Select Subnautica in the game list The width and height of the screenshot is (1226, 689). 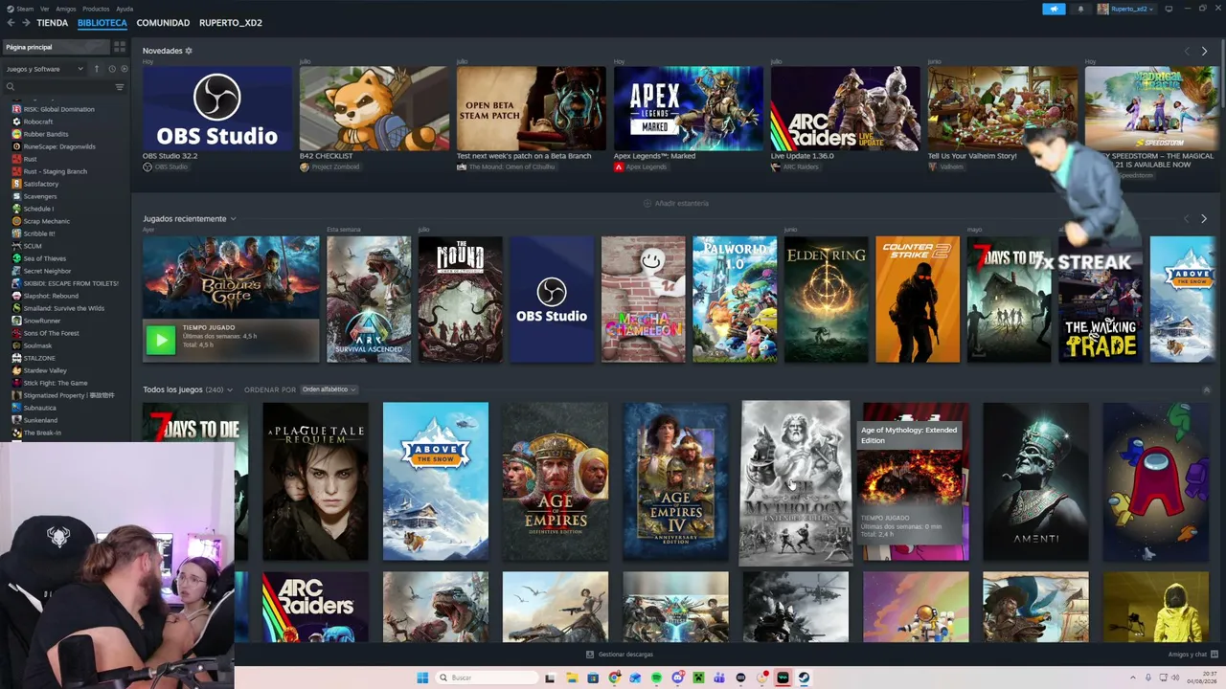click(40, 408)
